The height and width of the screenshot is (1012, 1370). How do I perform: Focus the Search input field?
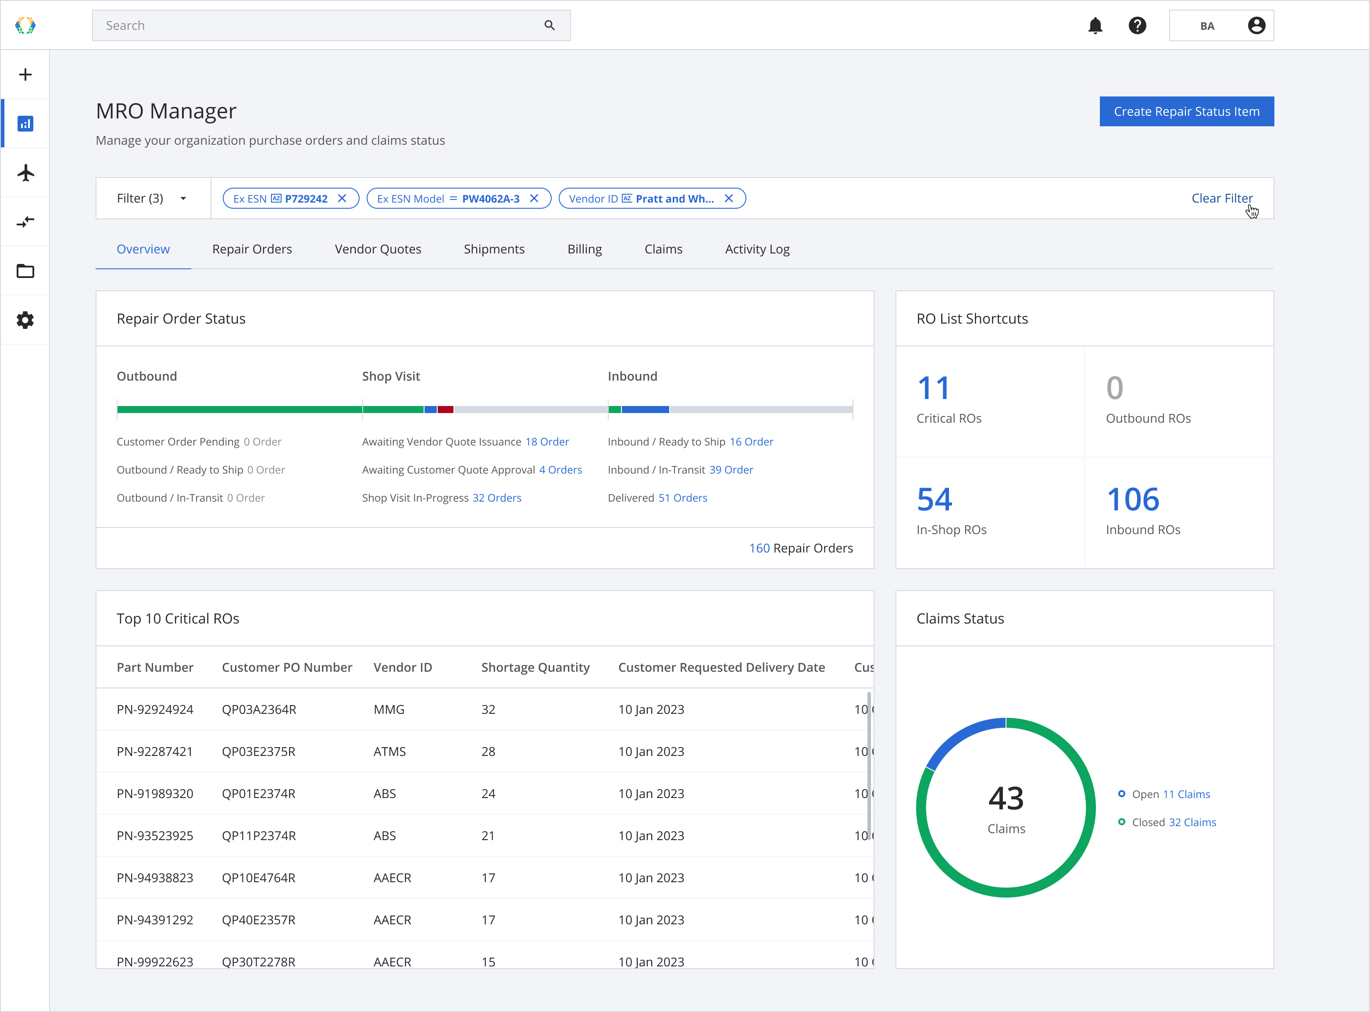point(332,26)
